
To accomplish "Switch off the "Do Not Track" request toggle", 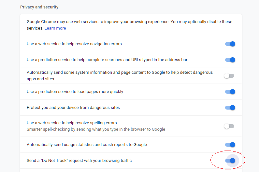I will click(x=230, y=161).
